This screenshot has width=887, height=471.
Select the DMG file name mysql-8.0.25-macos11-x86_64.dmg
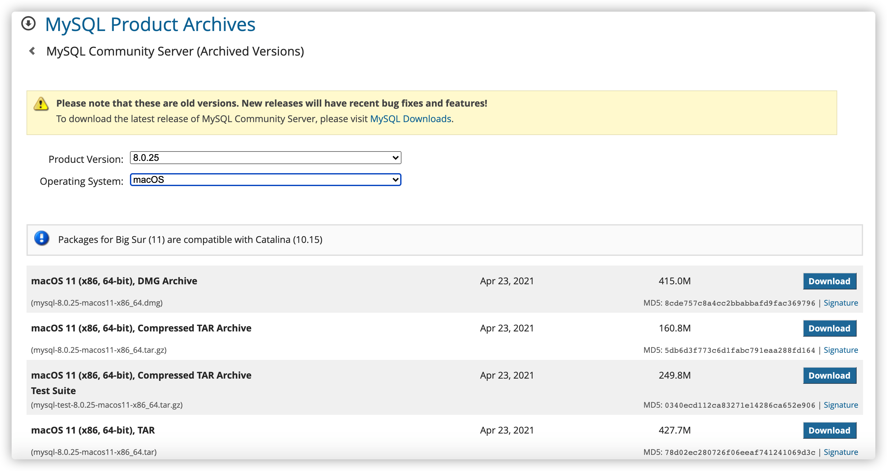[x=97, y=303]
